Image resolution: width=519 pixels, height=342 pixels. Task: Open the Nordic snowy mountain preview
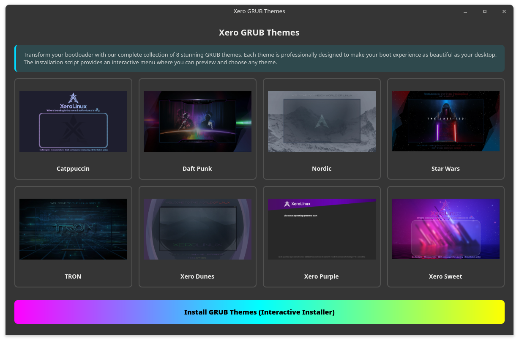(322, 121)
